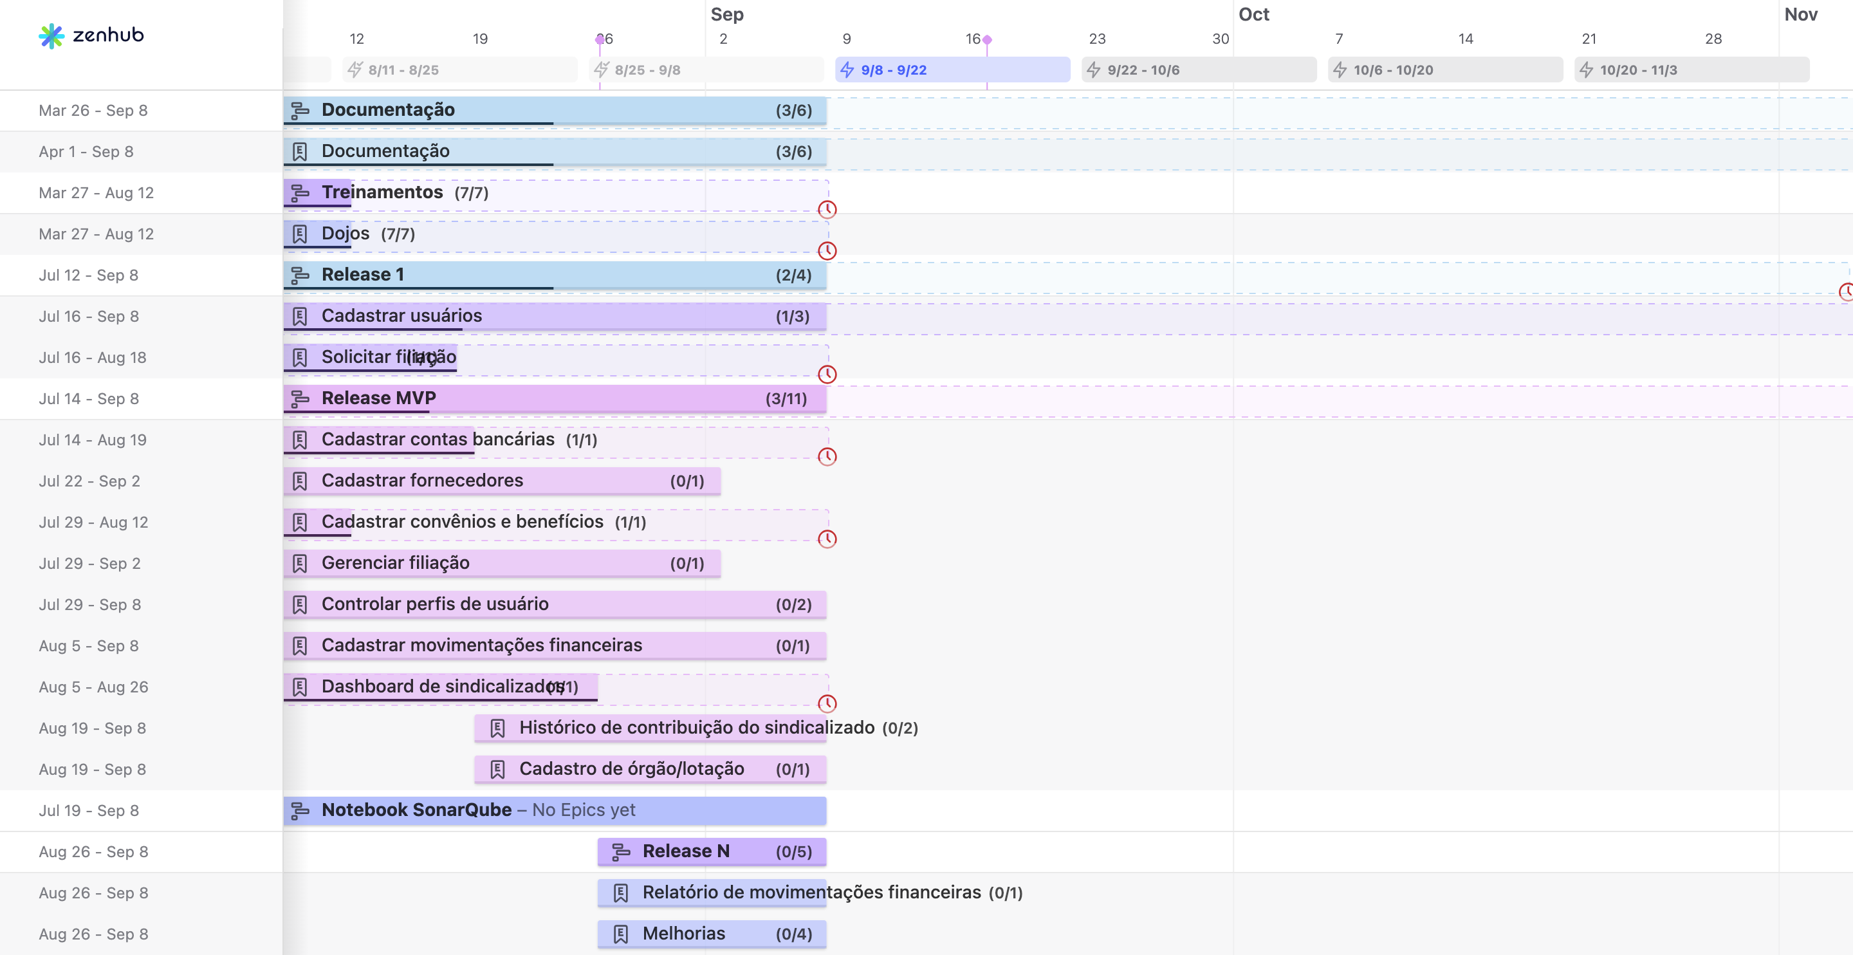Select sprint 8/25 - 9/8
Viewport: 1853px width, 955px height.
(706, 70)
